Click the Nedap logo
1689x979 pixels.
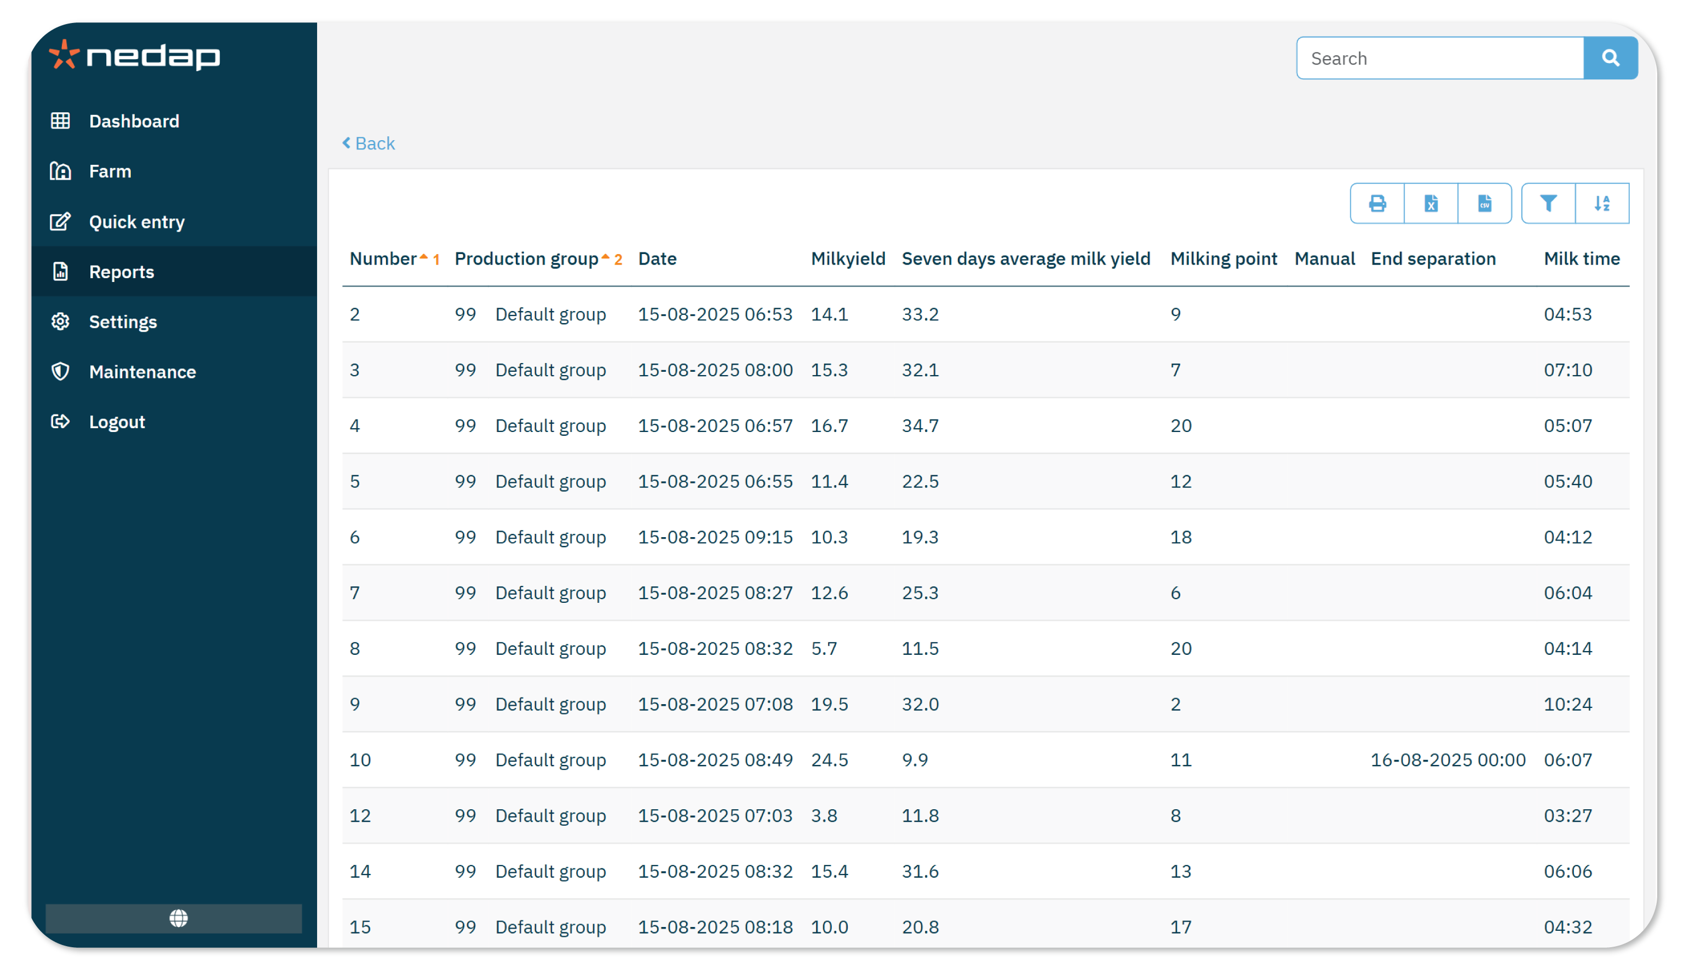(135, 55)
